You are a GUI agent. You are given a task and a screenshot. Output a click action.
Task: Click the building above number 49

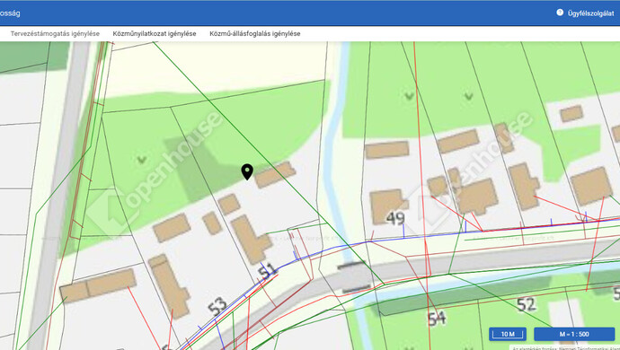[x=386, y=150]
